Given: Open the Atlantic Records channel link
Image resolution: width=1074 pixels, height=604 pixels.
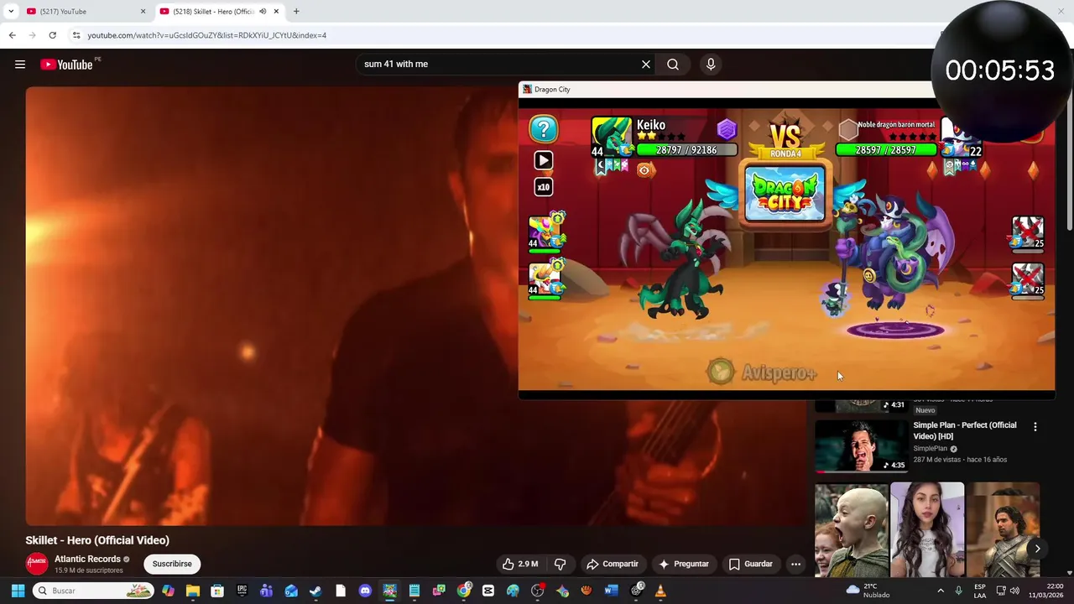Looking at the screenshot, I should coord(87,559).
